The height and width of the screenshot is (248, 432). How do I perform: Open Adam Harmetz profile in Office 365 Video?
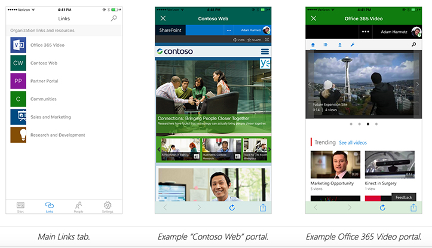(401, 32)
